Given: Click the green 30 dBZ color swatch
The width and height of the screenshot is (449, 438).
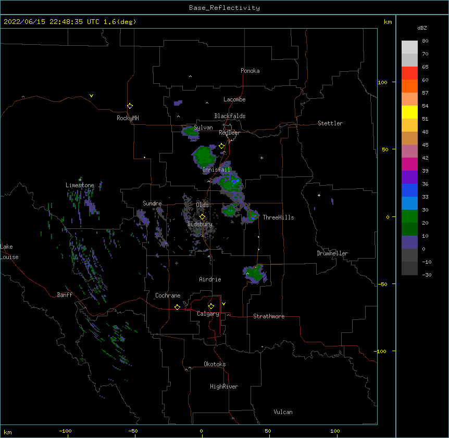Looking at the screenshot, I should tap(409, 216).
